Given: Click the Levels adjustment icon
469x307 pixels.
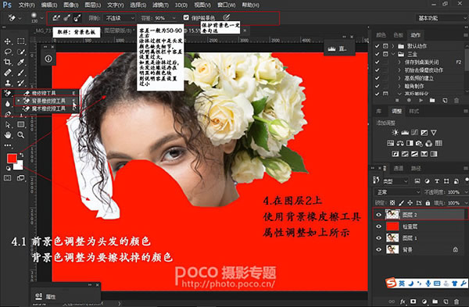Looking at the screenshot, I should point(405,133).
